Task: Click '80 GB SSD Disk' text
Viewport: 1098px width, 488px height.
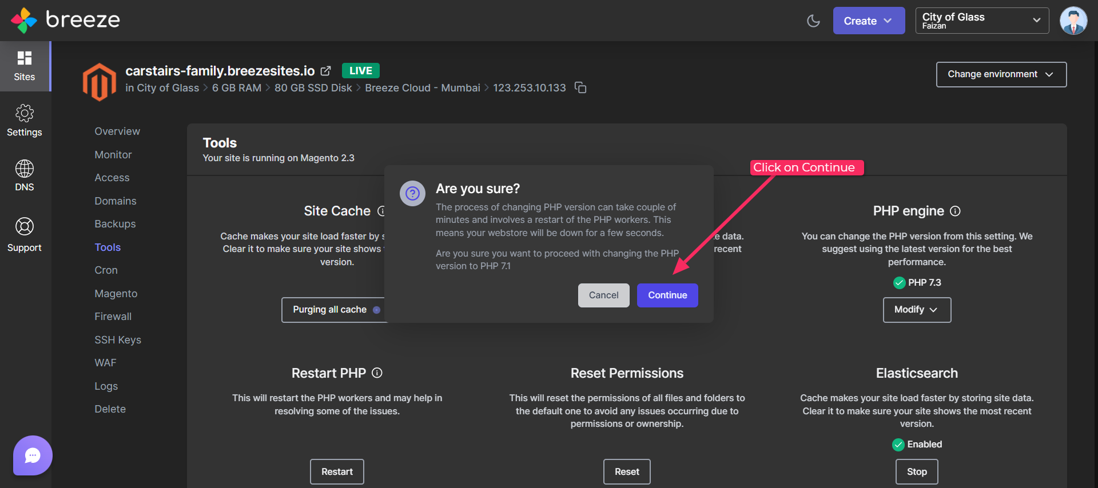Action: click(313, 88)
